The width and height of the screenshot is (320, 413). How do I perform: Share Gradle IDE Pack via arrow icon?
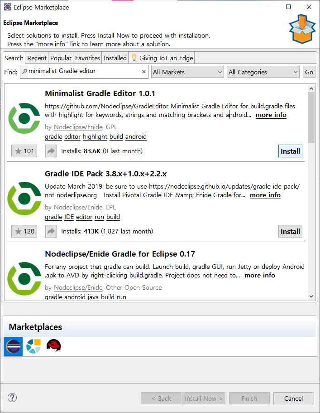tap(51, 231)
